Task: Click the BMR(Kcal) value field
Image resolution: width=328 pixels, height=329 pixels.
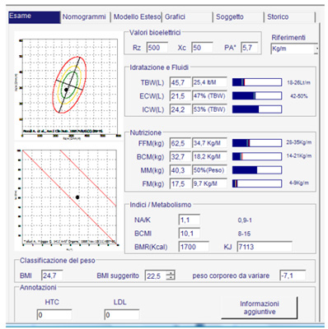Action: coord(194,247)
